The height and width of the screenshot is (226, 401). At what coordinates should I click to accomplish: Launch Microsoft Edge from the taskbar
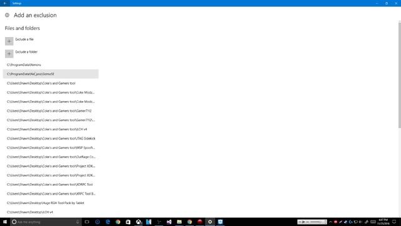point(108,222)
